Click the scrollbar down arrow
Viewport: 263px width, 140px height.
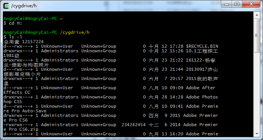[257, 134]
